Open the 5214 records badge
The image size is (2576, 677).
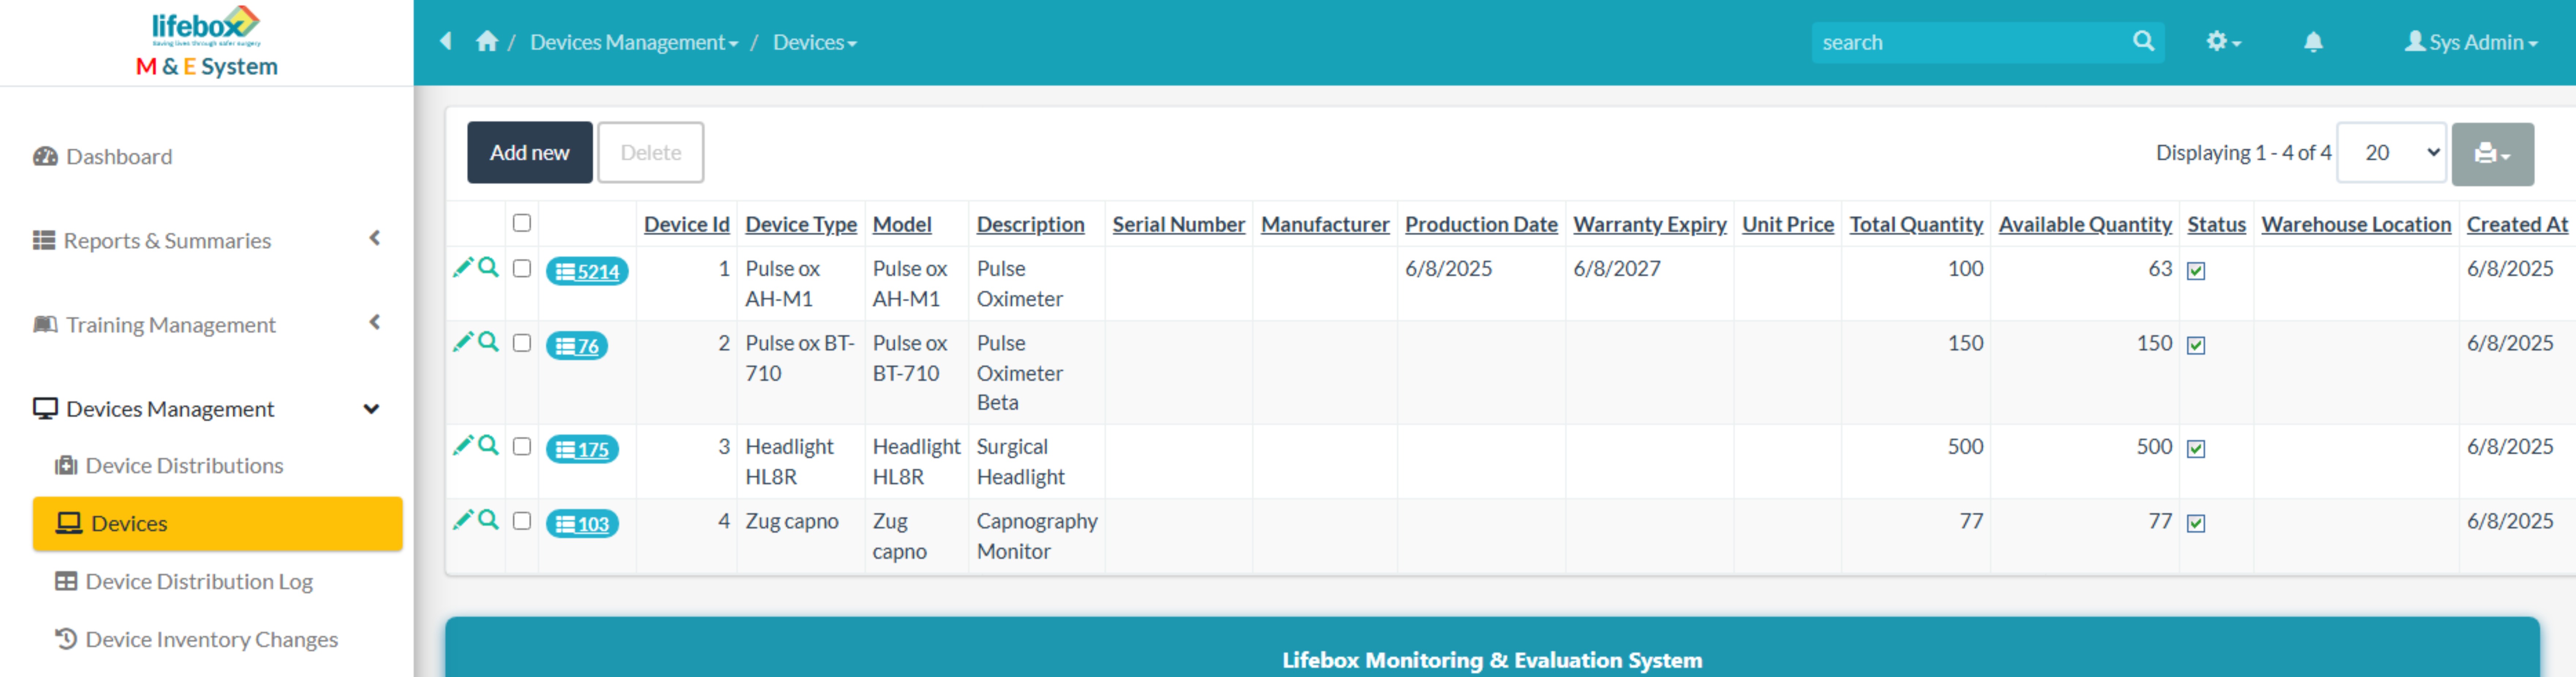point(587,271)
